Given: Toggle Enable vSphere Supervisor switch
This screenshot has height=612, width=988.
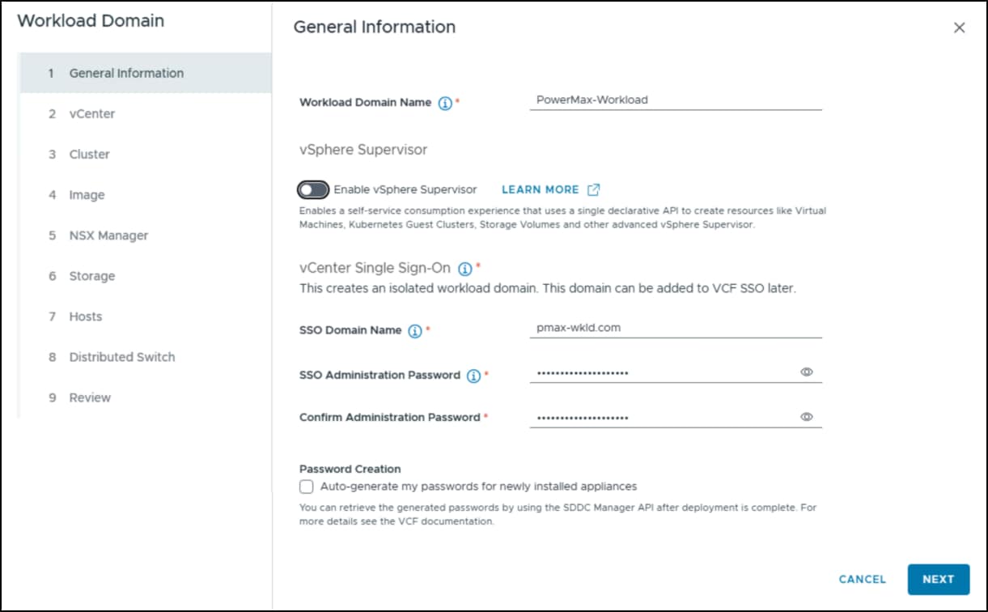Looking at the screenshot, I should click(x=313, y=189).
